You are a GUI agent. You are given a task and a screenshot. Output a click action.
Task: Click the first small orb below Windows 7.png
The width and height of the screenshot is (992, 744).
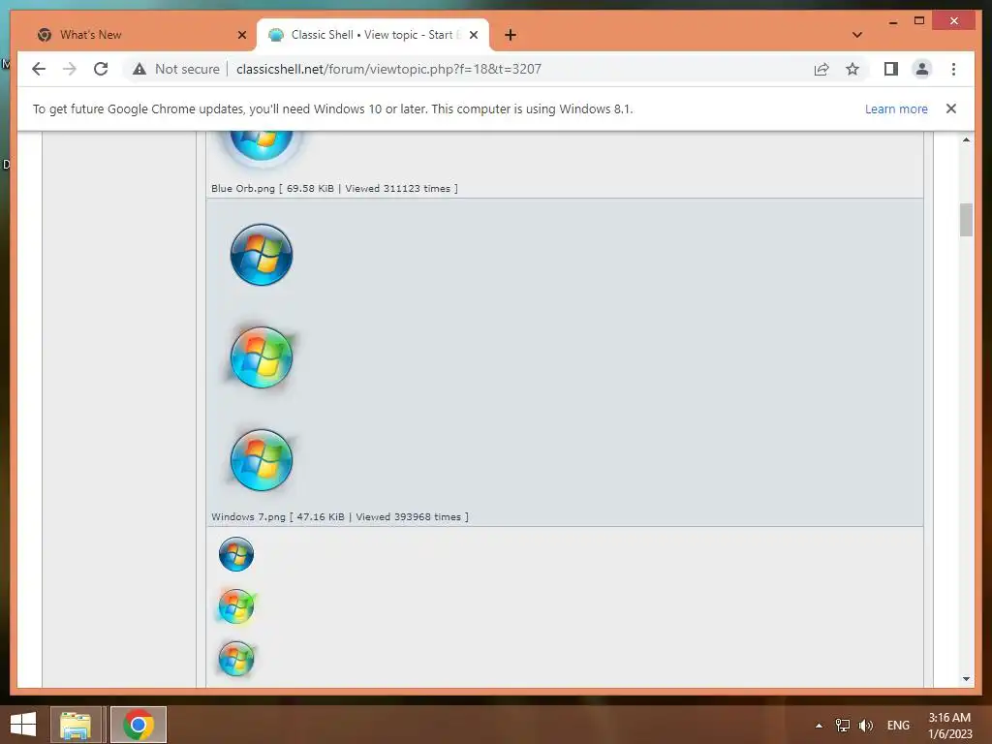tap(236, 554)
